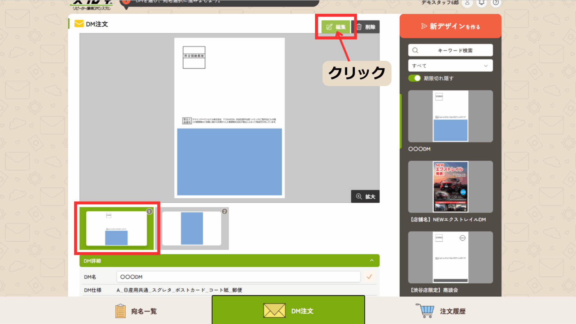Click the user profile icon in header
This screenshot has width=576, height=324.
[467, 3]
